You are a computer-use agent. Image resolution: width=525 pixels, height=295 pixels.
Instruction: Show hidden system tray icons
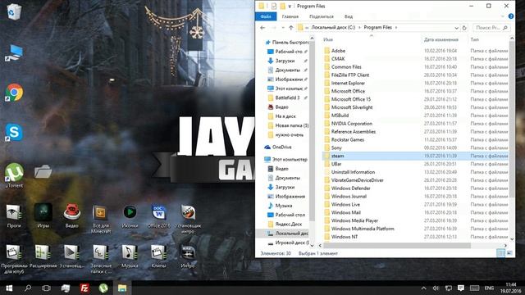423,288
